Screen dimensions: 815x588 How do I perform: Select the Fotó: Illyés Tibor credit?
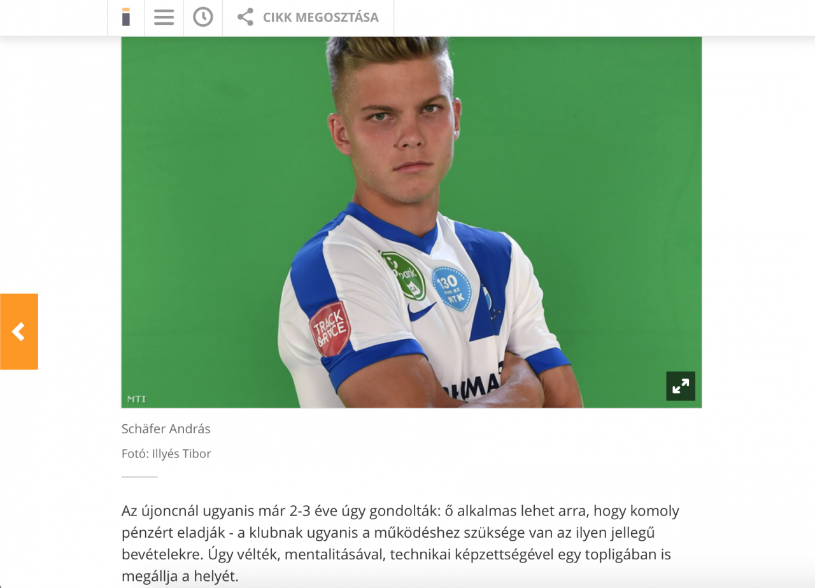pos(166,454)
